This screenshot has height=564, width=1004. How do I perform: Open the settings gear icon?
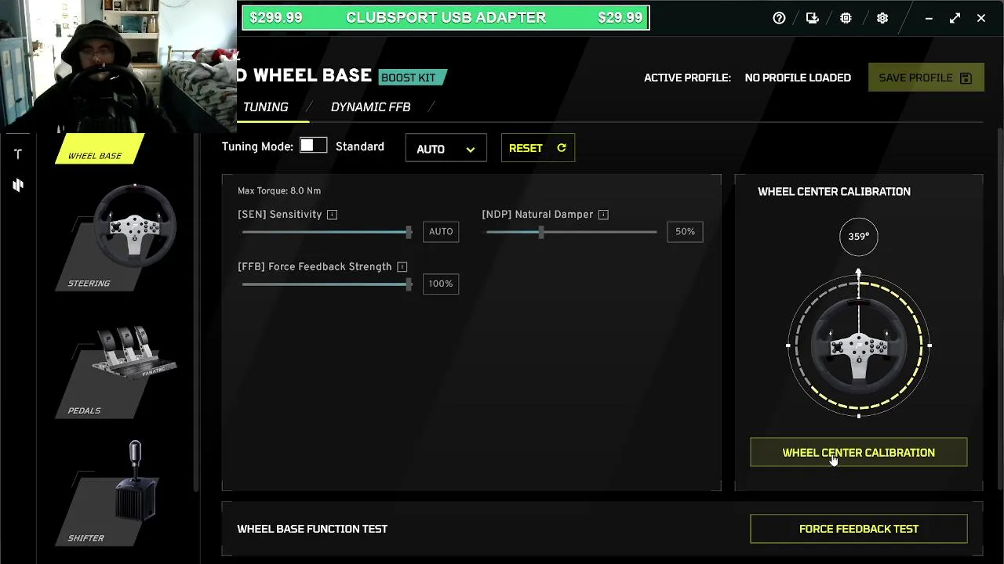click(882, 18)
